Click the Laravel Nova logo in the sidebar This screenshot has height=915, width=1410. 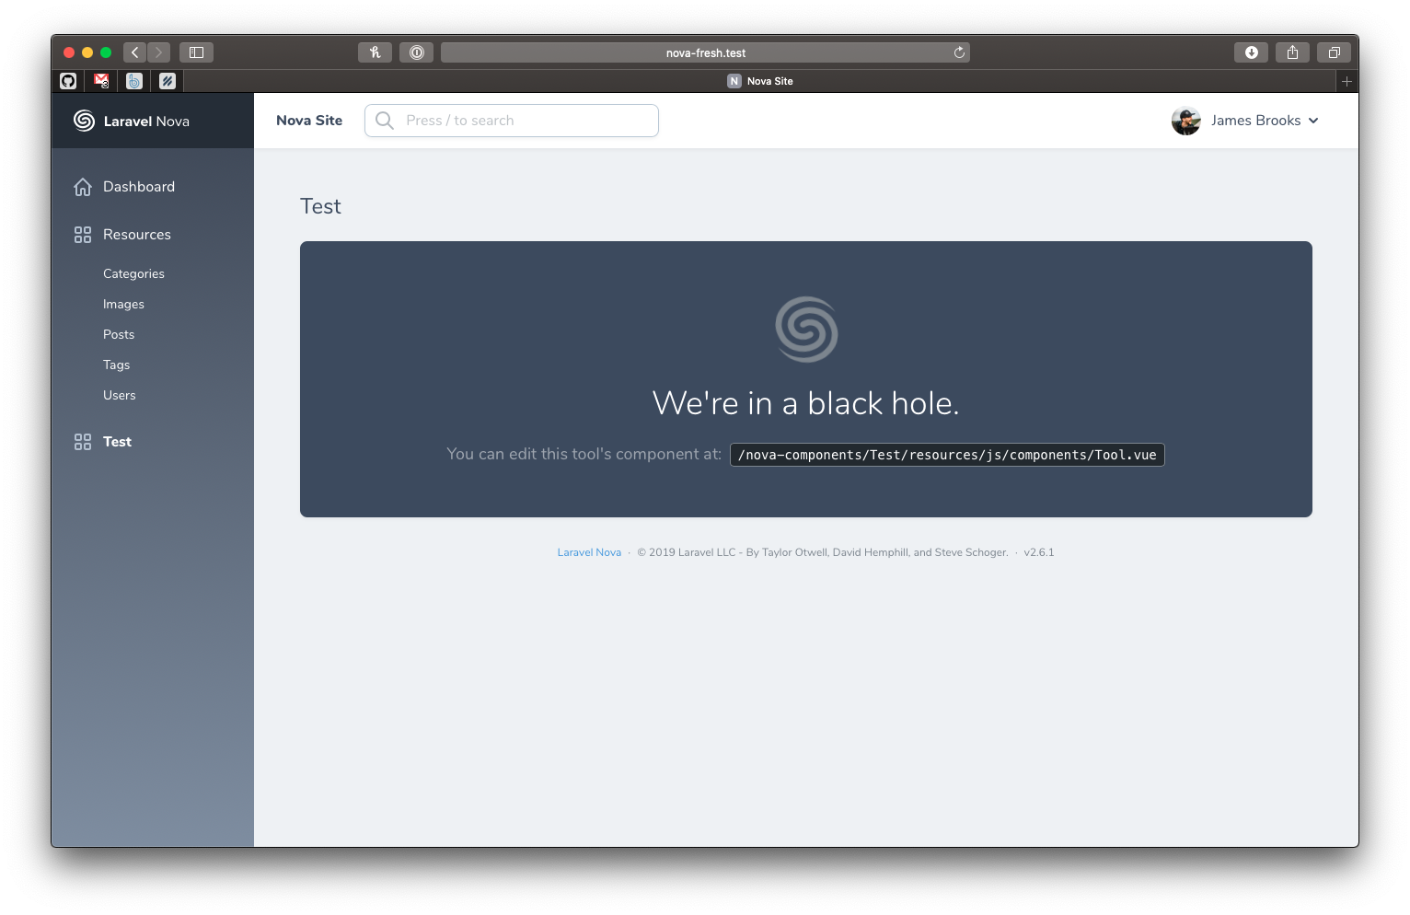click(82, 121)
